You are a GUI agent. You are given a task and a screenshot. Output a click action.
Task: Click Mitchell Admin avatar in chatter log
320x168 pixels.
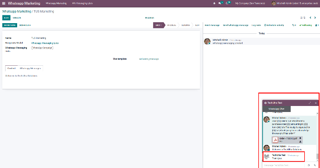click(207, 41)
